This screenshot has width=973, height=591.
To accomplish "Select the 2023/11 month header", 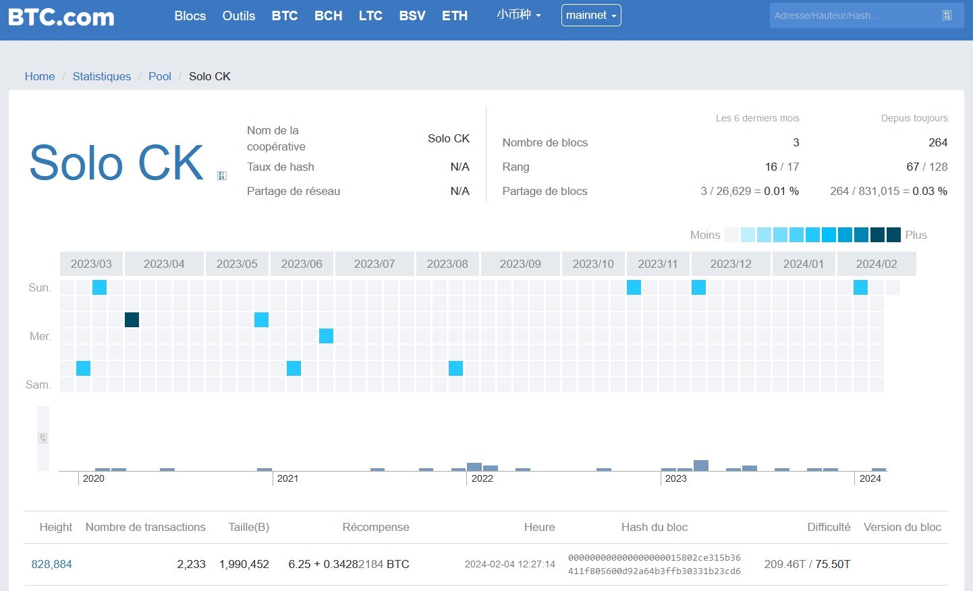I will (658, 264).
